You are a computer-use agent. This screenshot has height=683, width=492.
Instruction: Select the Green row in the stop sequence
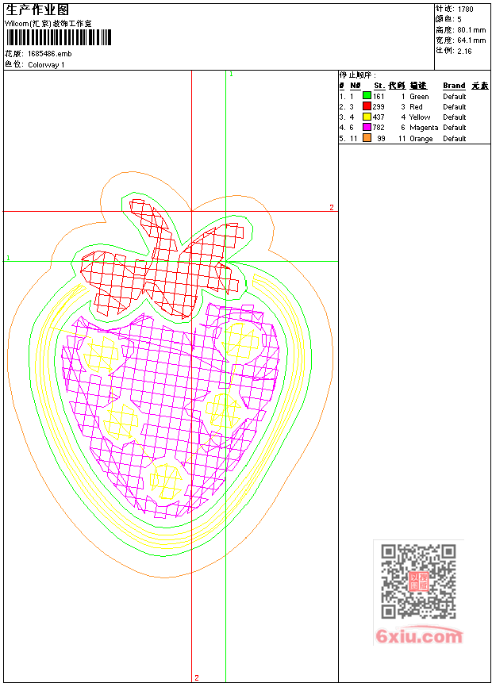[414, 96]
